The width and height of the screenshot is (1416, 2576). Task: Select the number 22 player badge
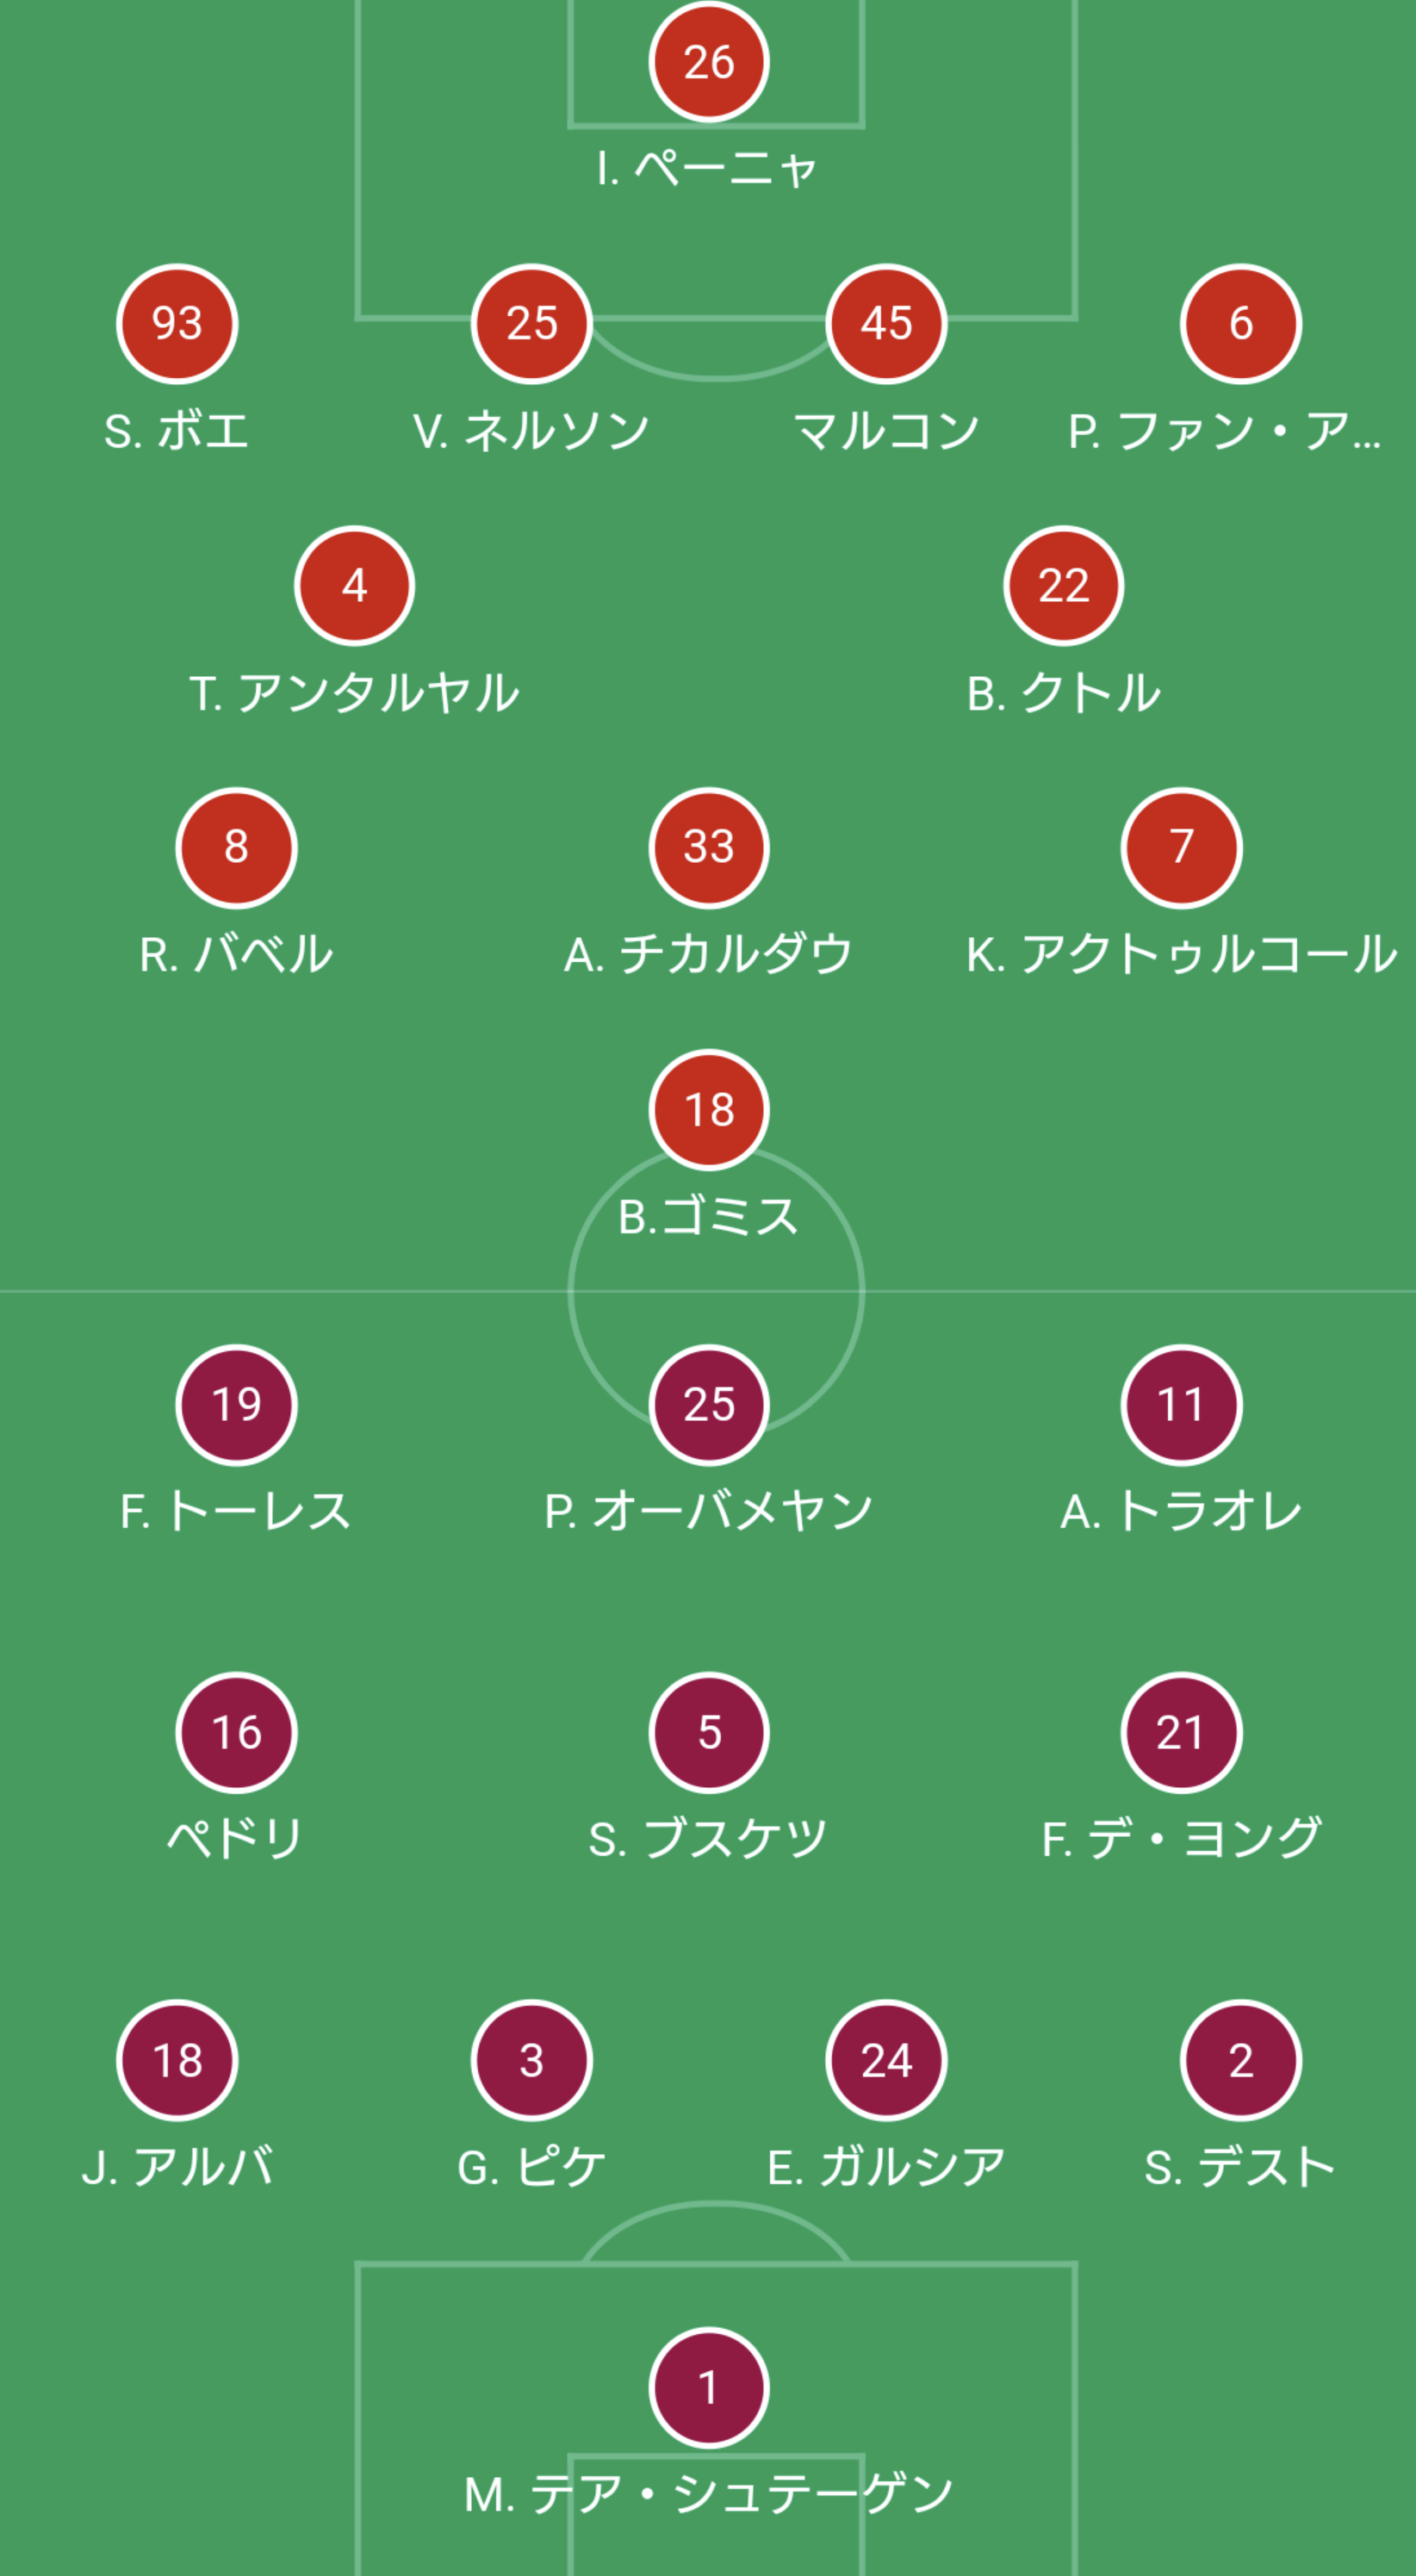click(x=1063, y=586)
